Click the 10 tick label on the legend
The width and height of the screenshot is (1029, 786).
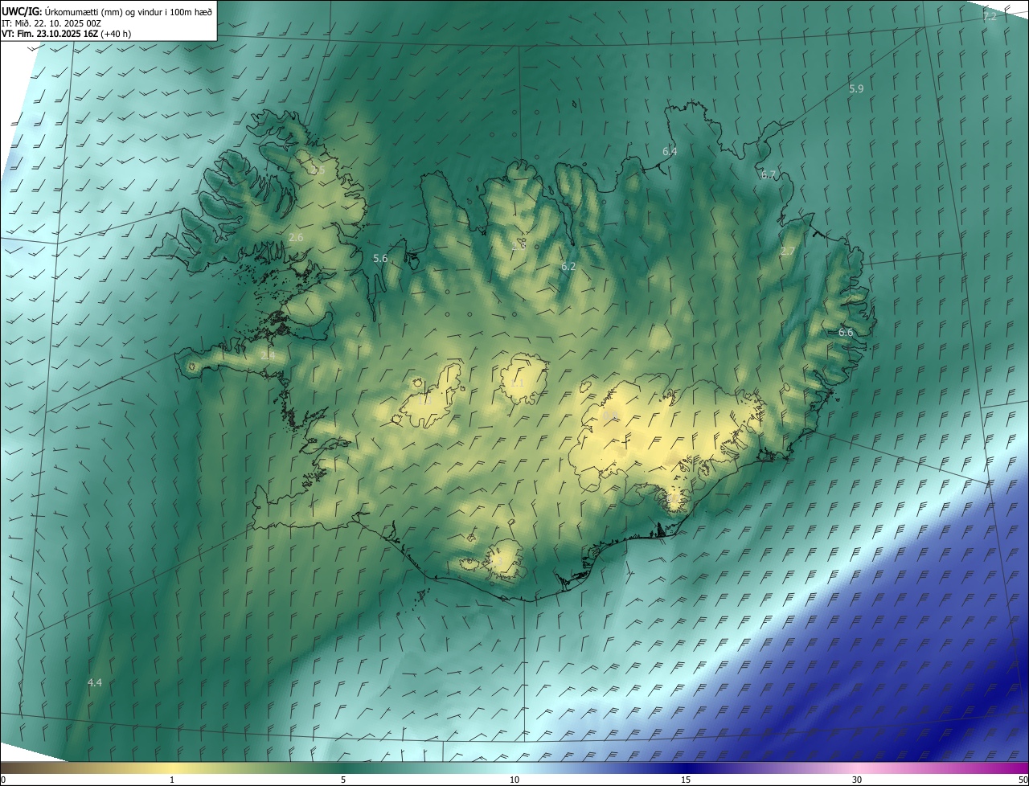[x=514, y=780]
